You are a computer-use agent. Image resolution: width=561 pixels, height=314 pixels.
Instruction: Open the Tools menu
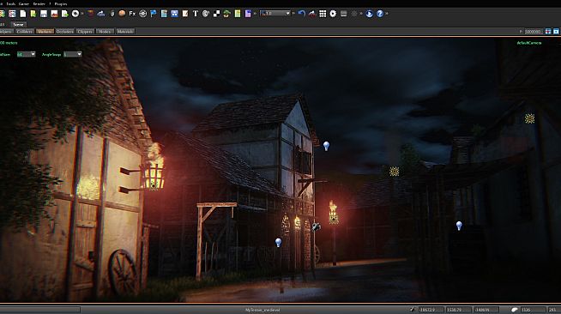click(x=11, y=3)
